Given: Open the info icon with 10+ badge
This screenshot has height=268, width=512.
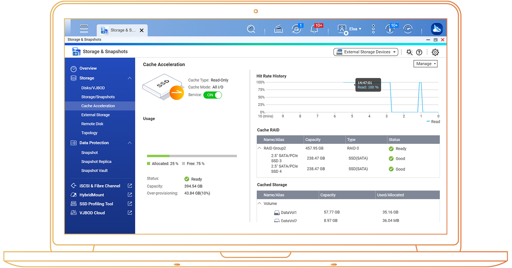Looking at the screenshot, I should click(x=390, y=29).
